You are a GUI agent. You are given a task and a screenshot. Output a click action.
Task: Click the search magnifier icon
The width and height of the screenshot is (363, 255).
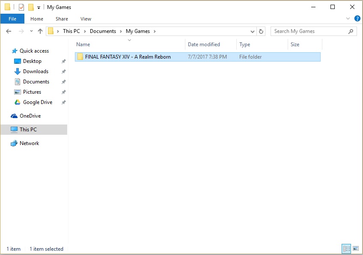coord(351,31)
